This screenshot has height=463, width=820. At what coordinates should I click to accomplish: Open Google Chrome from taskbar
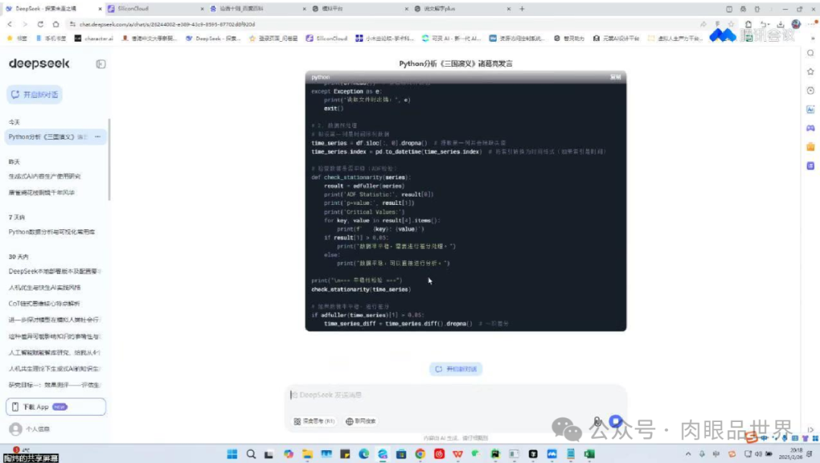420,454
